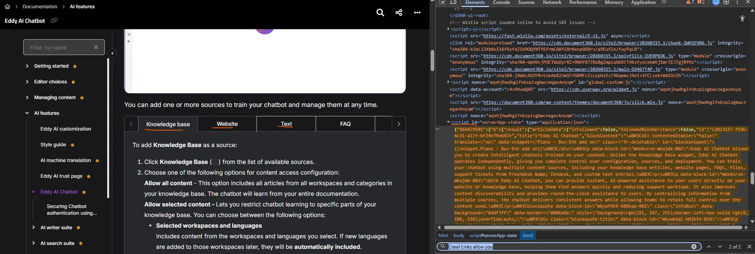Switch to the Knowledge base tab
This screenshot has width=755, height=254.
point(168,124)
